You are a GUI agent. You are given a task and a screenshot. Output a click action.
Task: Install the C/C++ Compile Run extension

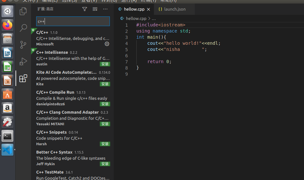105,104
